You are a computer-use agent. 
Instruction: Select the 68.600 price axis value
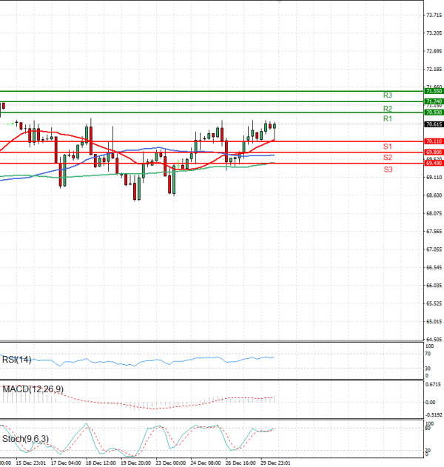(434, 195)
